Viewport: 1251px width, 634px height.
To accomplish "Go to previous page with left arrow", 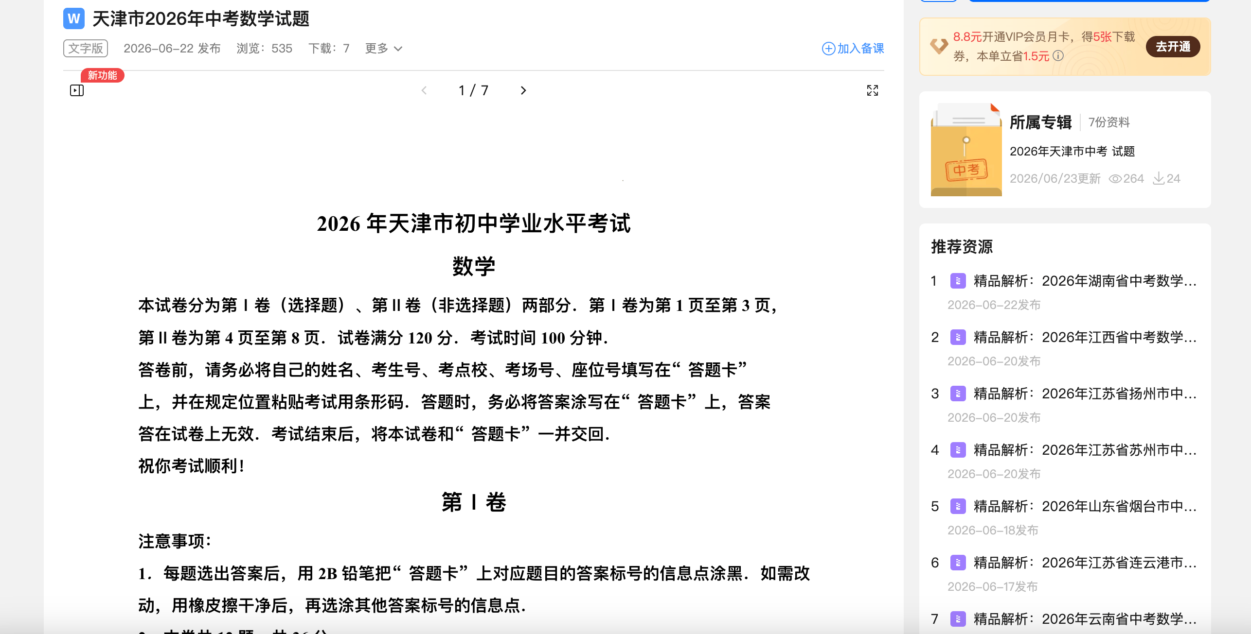I will [x=424, y=90].
